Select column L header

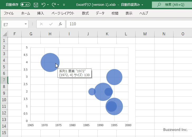[126, 34]
